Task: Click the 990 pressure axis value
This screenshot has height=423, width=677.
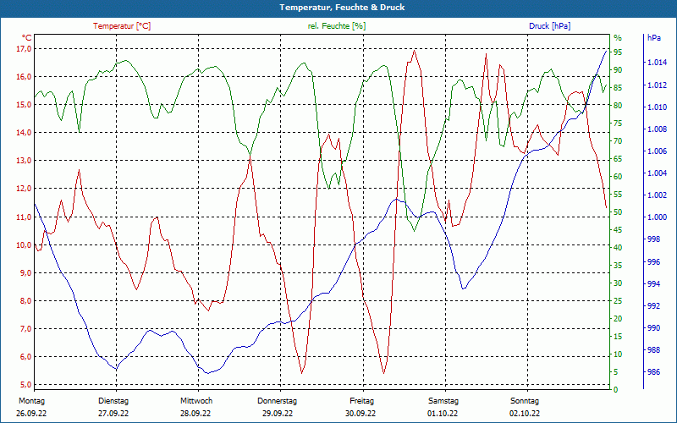Action: pos(652,328)
